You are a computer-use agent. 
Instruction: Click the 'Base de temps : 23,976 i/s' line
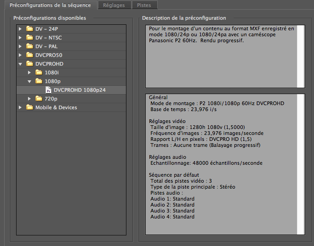click(x=183, y=110)
